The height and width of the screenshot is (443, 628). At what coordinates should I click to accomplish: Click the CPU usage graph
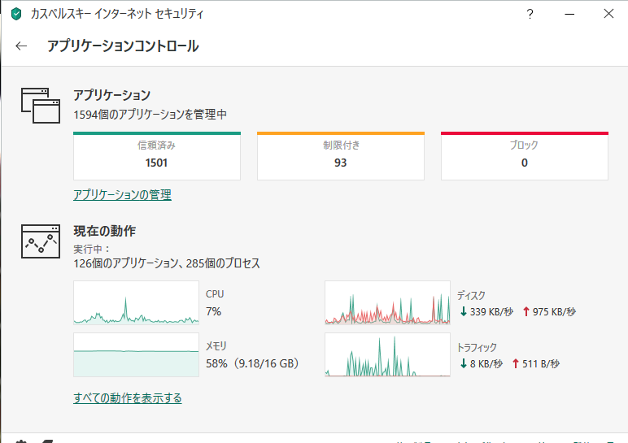pos(136,302)
